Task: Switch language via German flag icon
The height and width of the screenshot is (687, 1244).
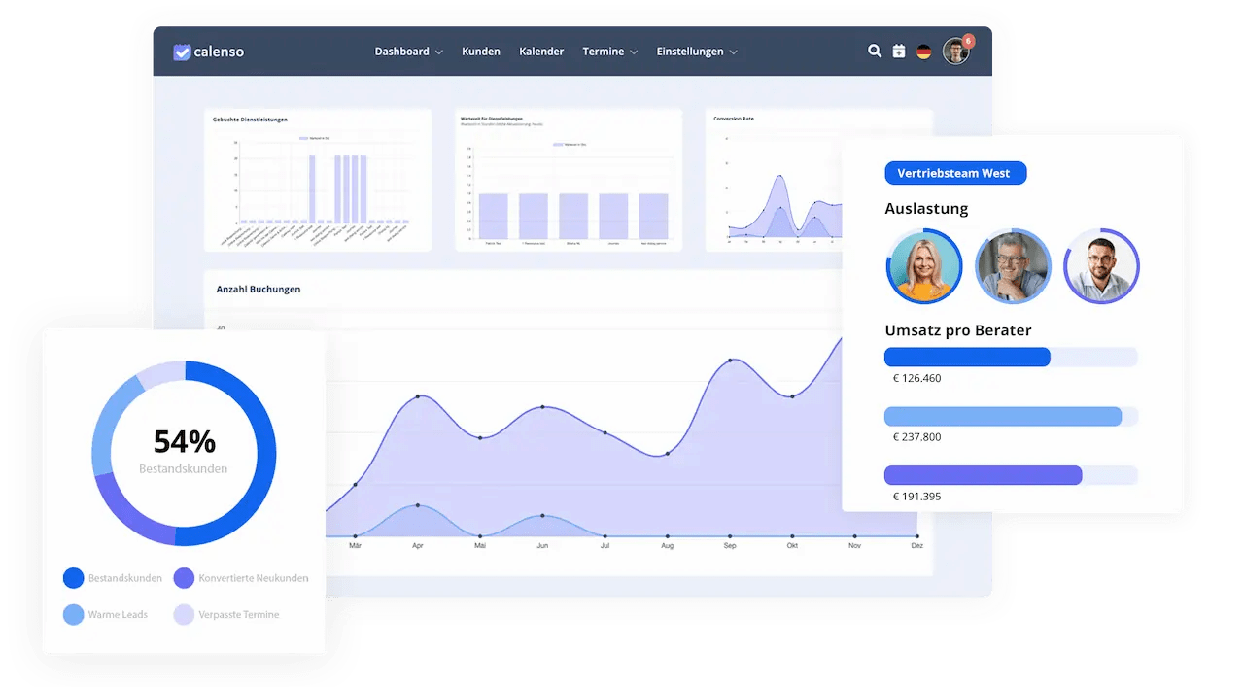Action: [x=924, y=52]
